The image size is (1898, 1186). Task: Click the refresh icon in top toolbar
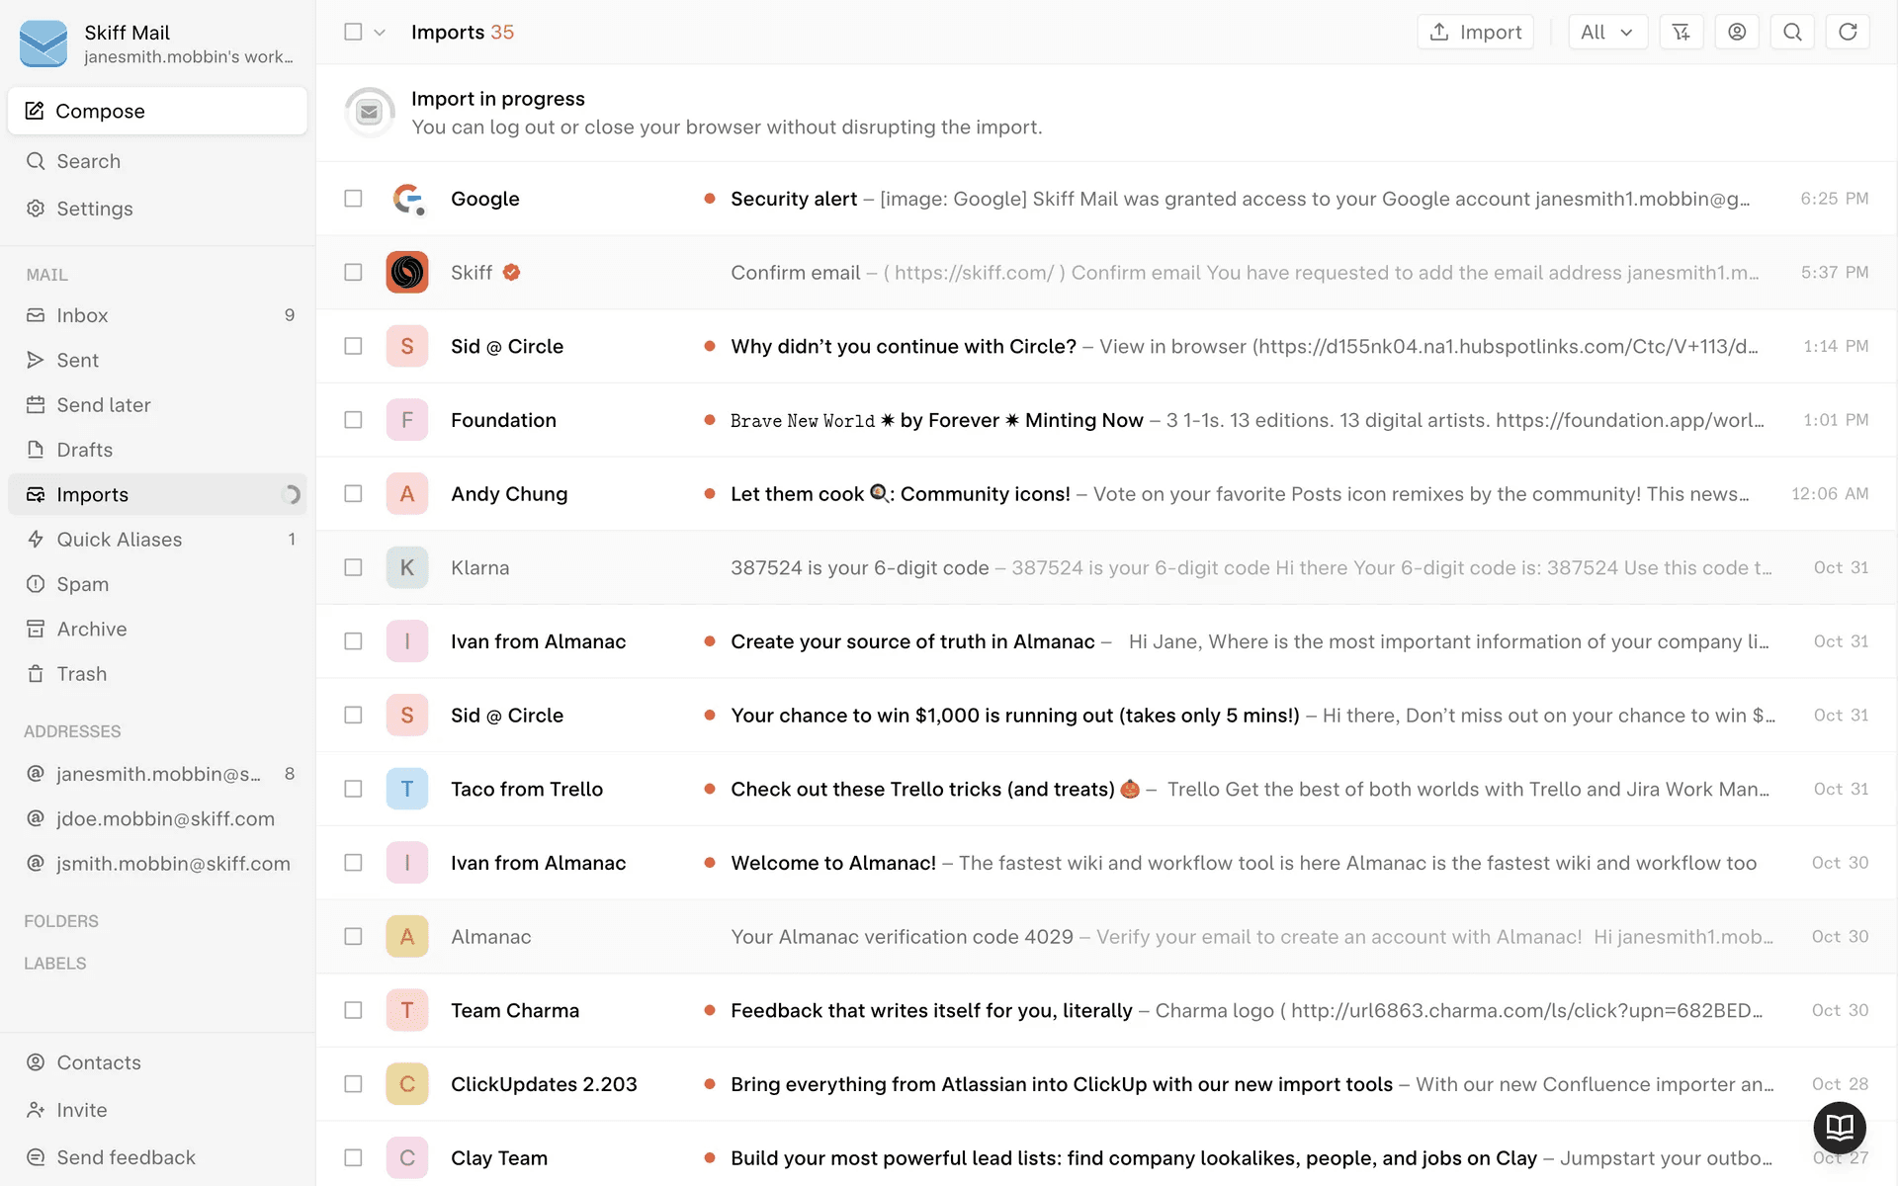click(x=1847, y=32)
